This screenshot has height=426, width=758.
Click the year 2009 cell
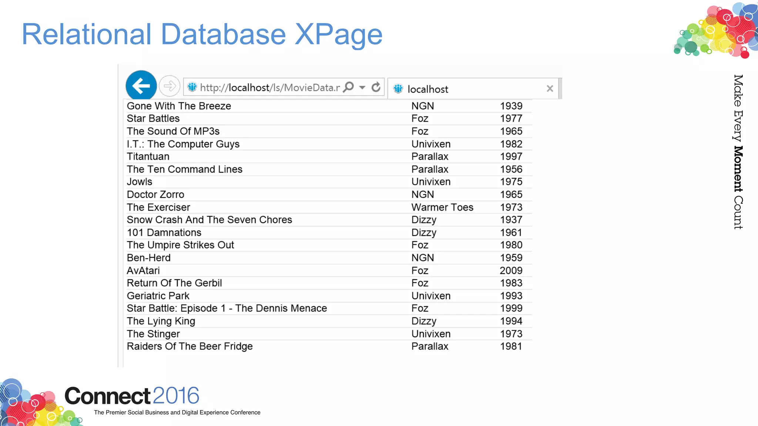click(511, 271)
